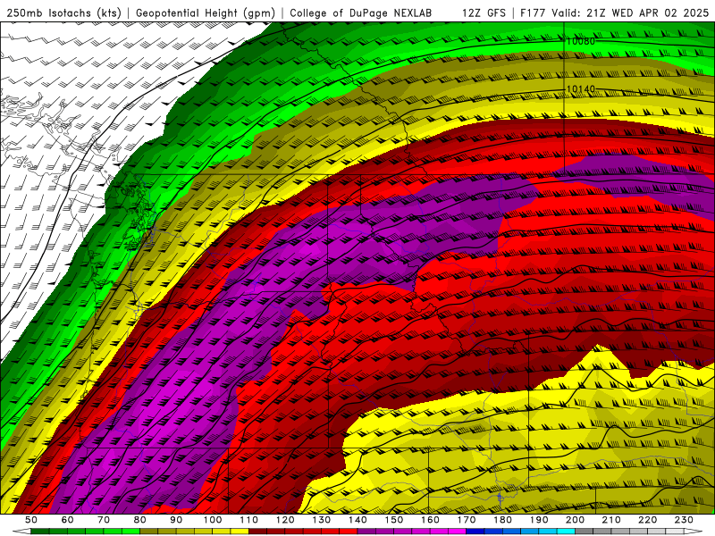Click the 70 knot scale label

coord(104,520)
